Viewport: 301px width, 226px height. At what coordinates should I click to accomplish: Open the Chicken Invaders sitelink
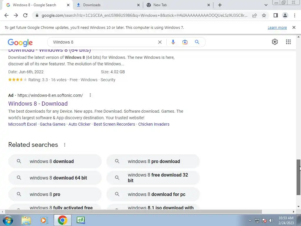click(154, 124)
